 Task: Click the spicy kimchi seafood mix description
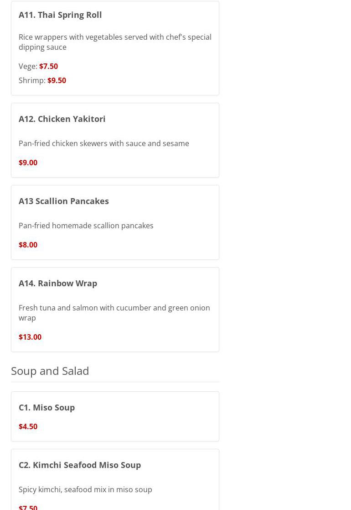point(85,489)
